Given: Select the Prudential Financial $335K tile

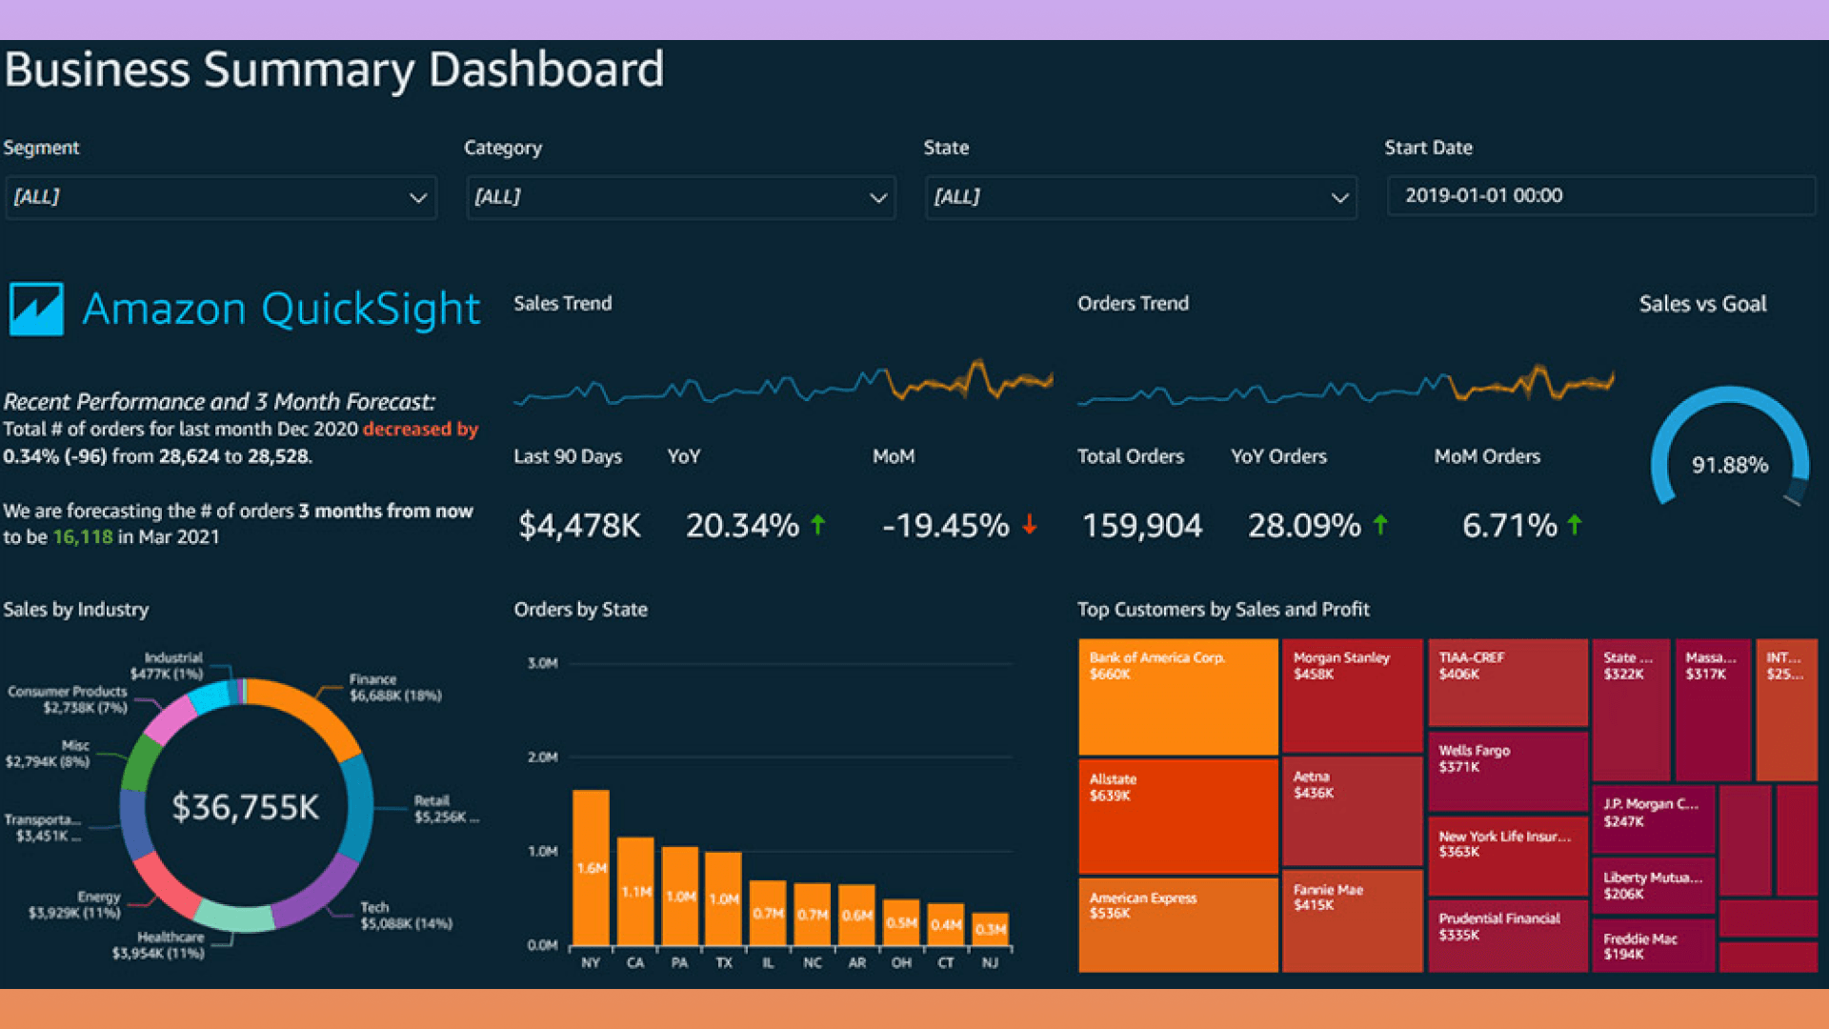Looking at the screenshot, I should (x=1508, y=936).
